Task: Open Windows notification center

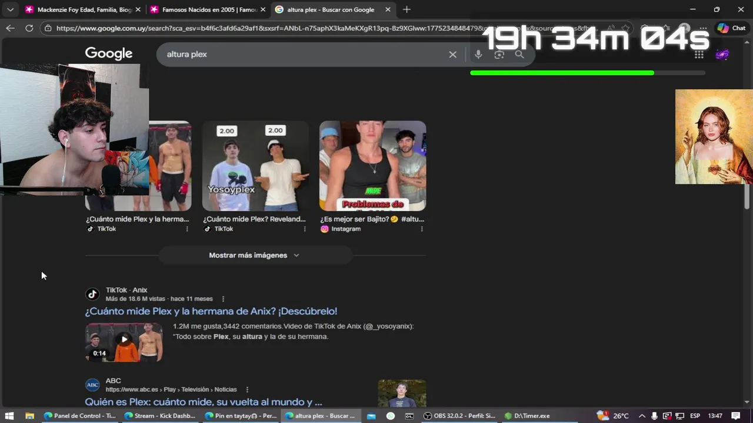Action: [735, 415]
